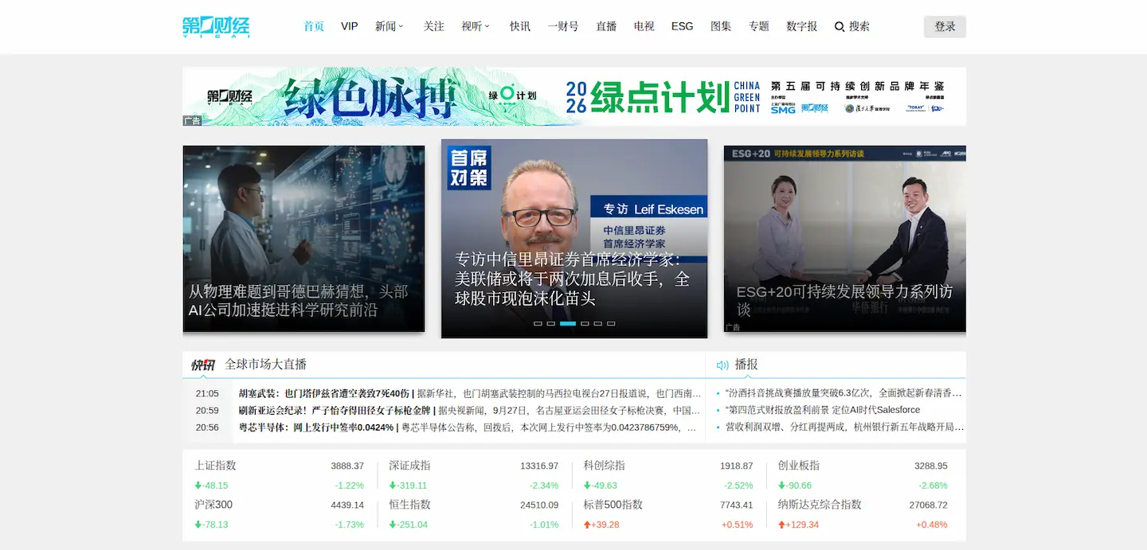Click the 恒生指数 index name
Image resolution: width=1147 pixels, height=550 pixels.
(409, 505)
